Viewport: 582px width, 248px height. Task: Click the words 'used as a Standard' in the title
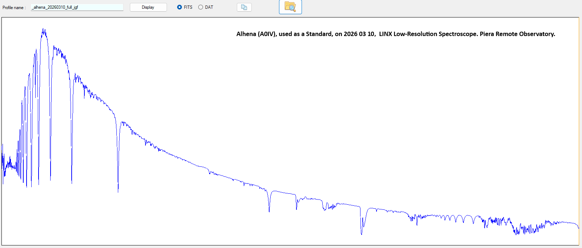coord(305,34)
